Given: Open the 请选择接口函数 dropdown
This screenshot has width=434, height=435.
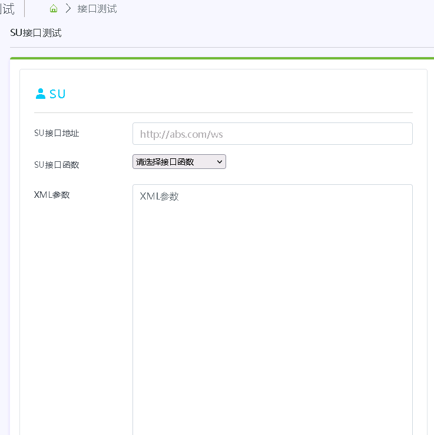Looking at the screenshot, I should coord(179,162).
